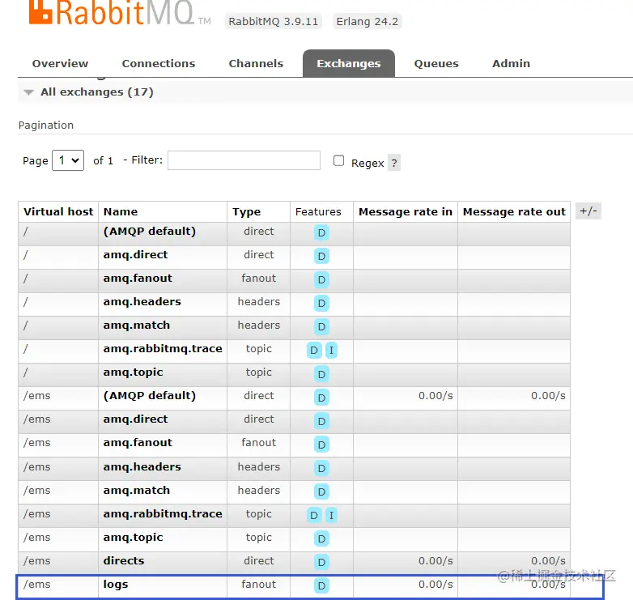Click I internal badge on /ems amq.rabbitmq.trace

click(x=331, y=515)
